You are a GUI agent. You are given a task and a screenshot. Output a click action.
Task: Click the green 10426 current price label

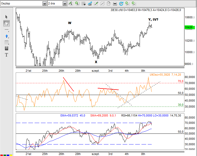[x=190, y=27]
